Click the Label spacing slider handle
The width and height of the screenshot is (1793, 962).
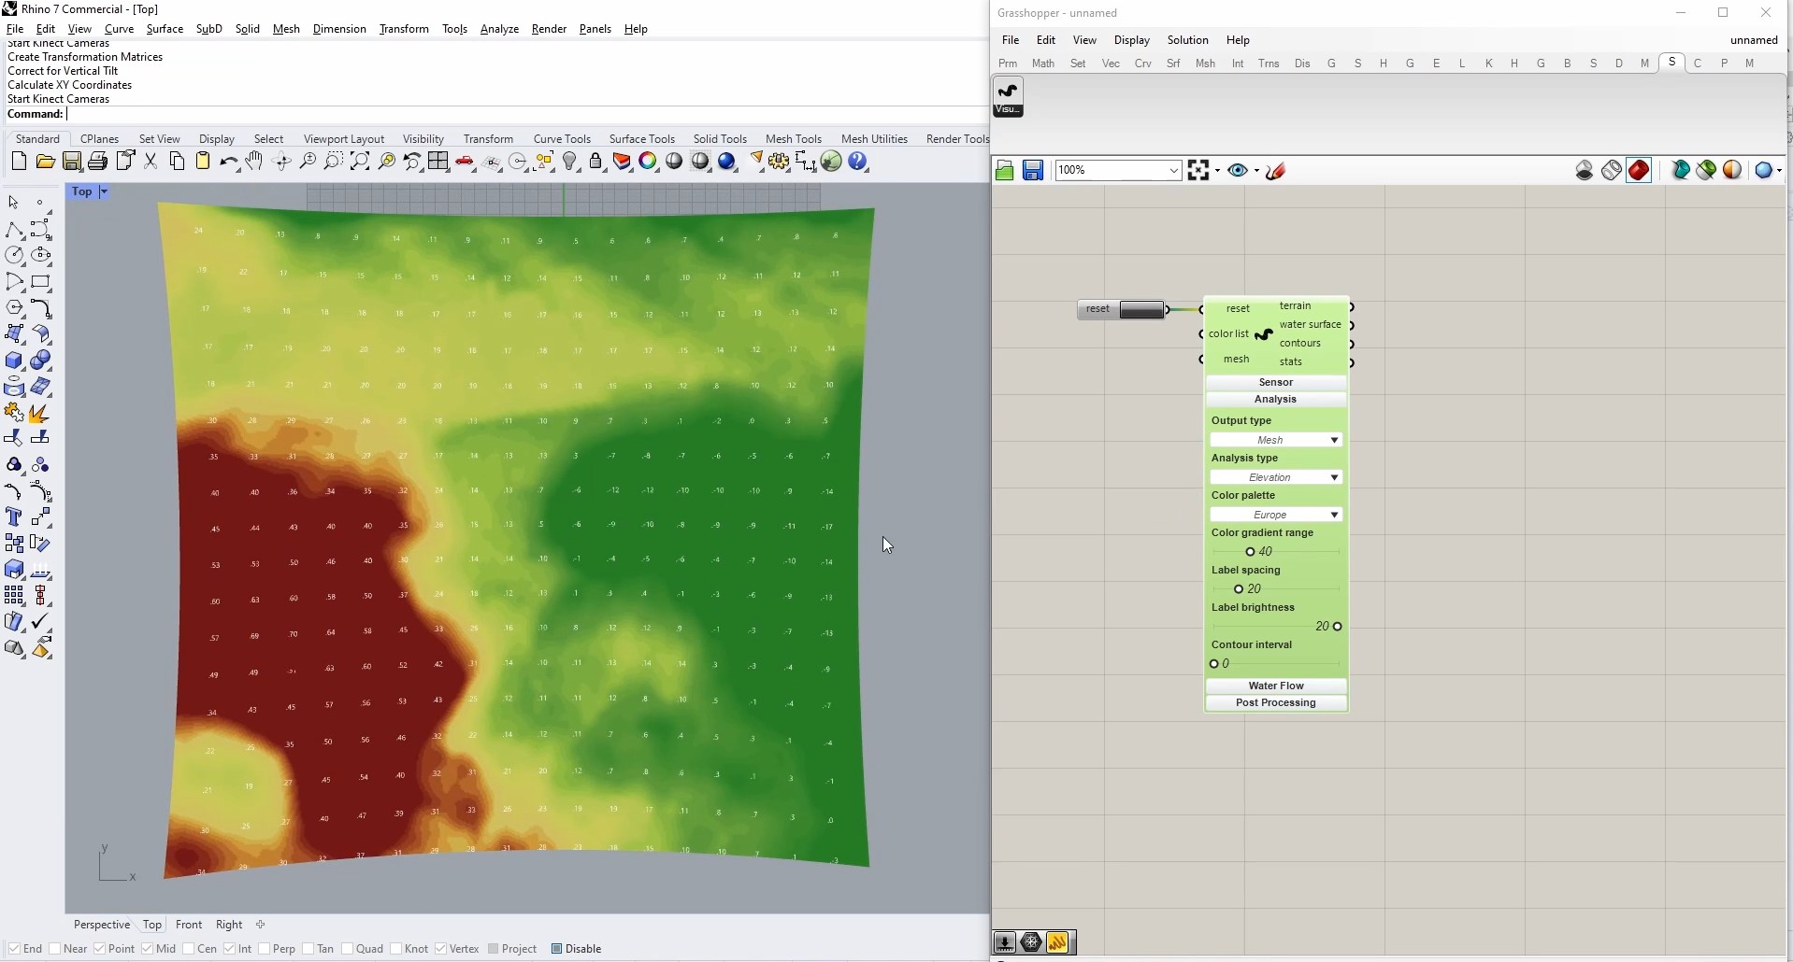pyautogui.click(x=1239, y=589)
